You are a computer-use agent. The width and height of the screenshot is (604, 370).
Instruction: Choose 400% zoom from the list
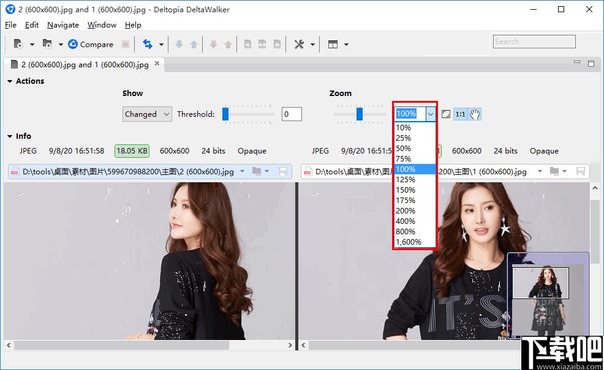click(x=415, y=221)
